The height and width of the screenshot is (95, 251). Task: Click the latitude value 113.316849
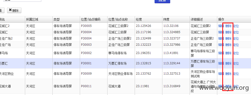[172, 86]
